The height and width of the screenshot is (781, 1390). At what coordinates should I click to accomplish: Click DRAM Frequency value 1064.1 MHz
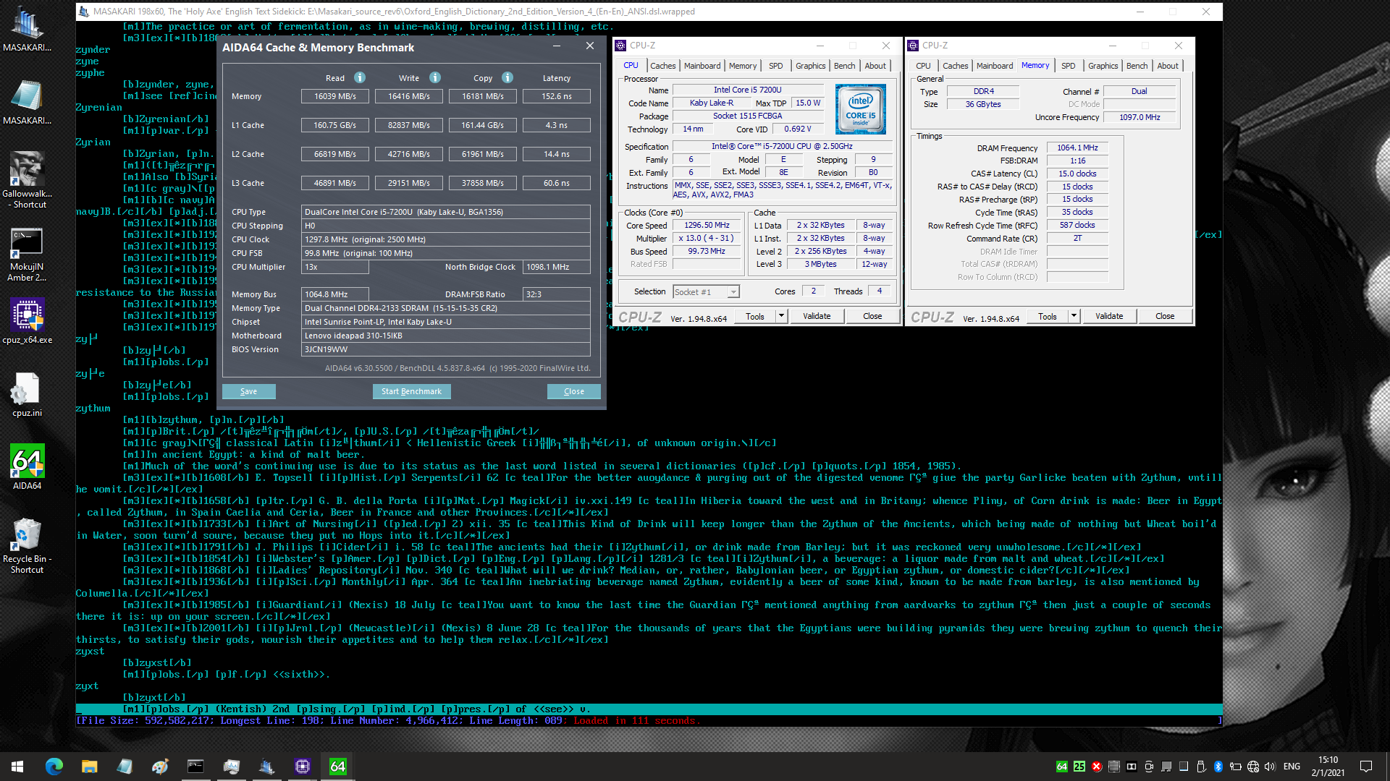pos(1077,148)
